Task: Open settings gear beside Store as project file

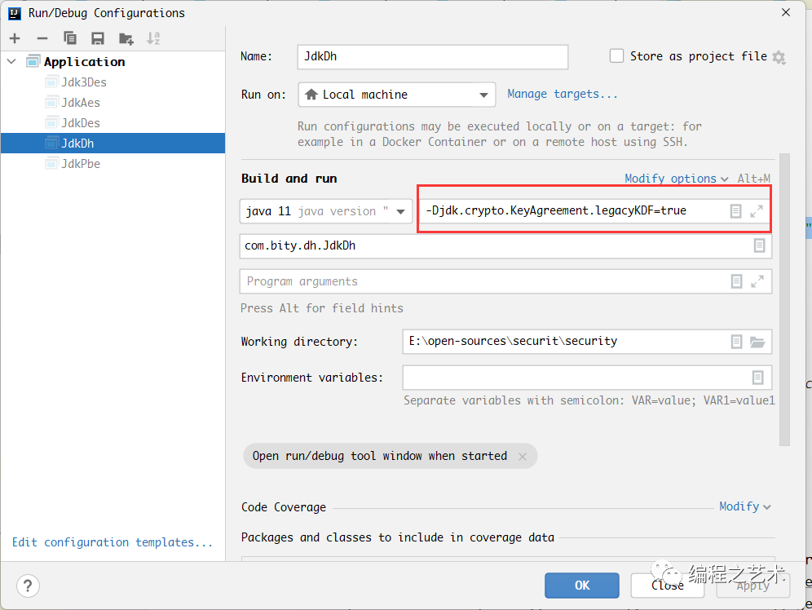Action: click(779, 57)
